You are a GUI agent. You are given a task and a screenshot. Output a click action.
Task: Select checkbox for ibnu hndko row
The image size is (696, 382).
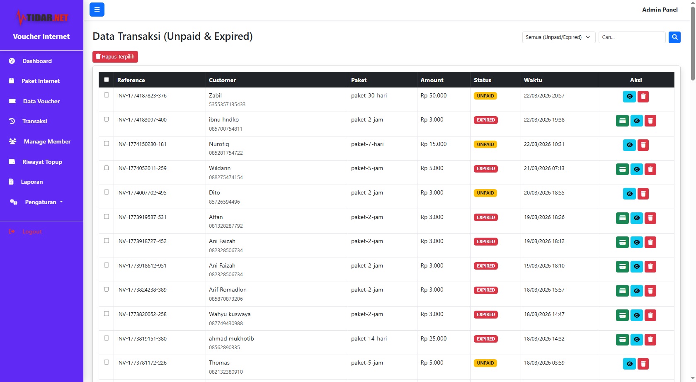(107, 119)
